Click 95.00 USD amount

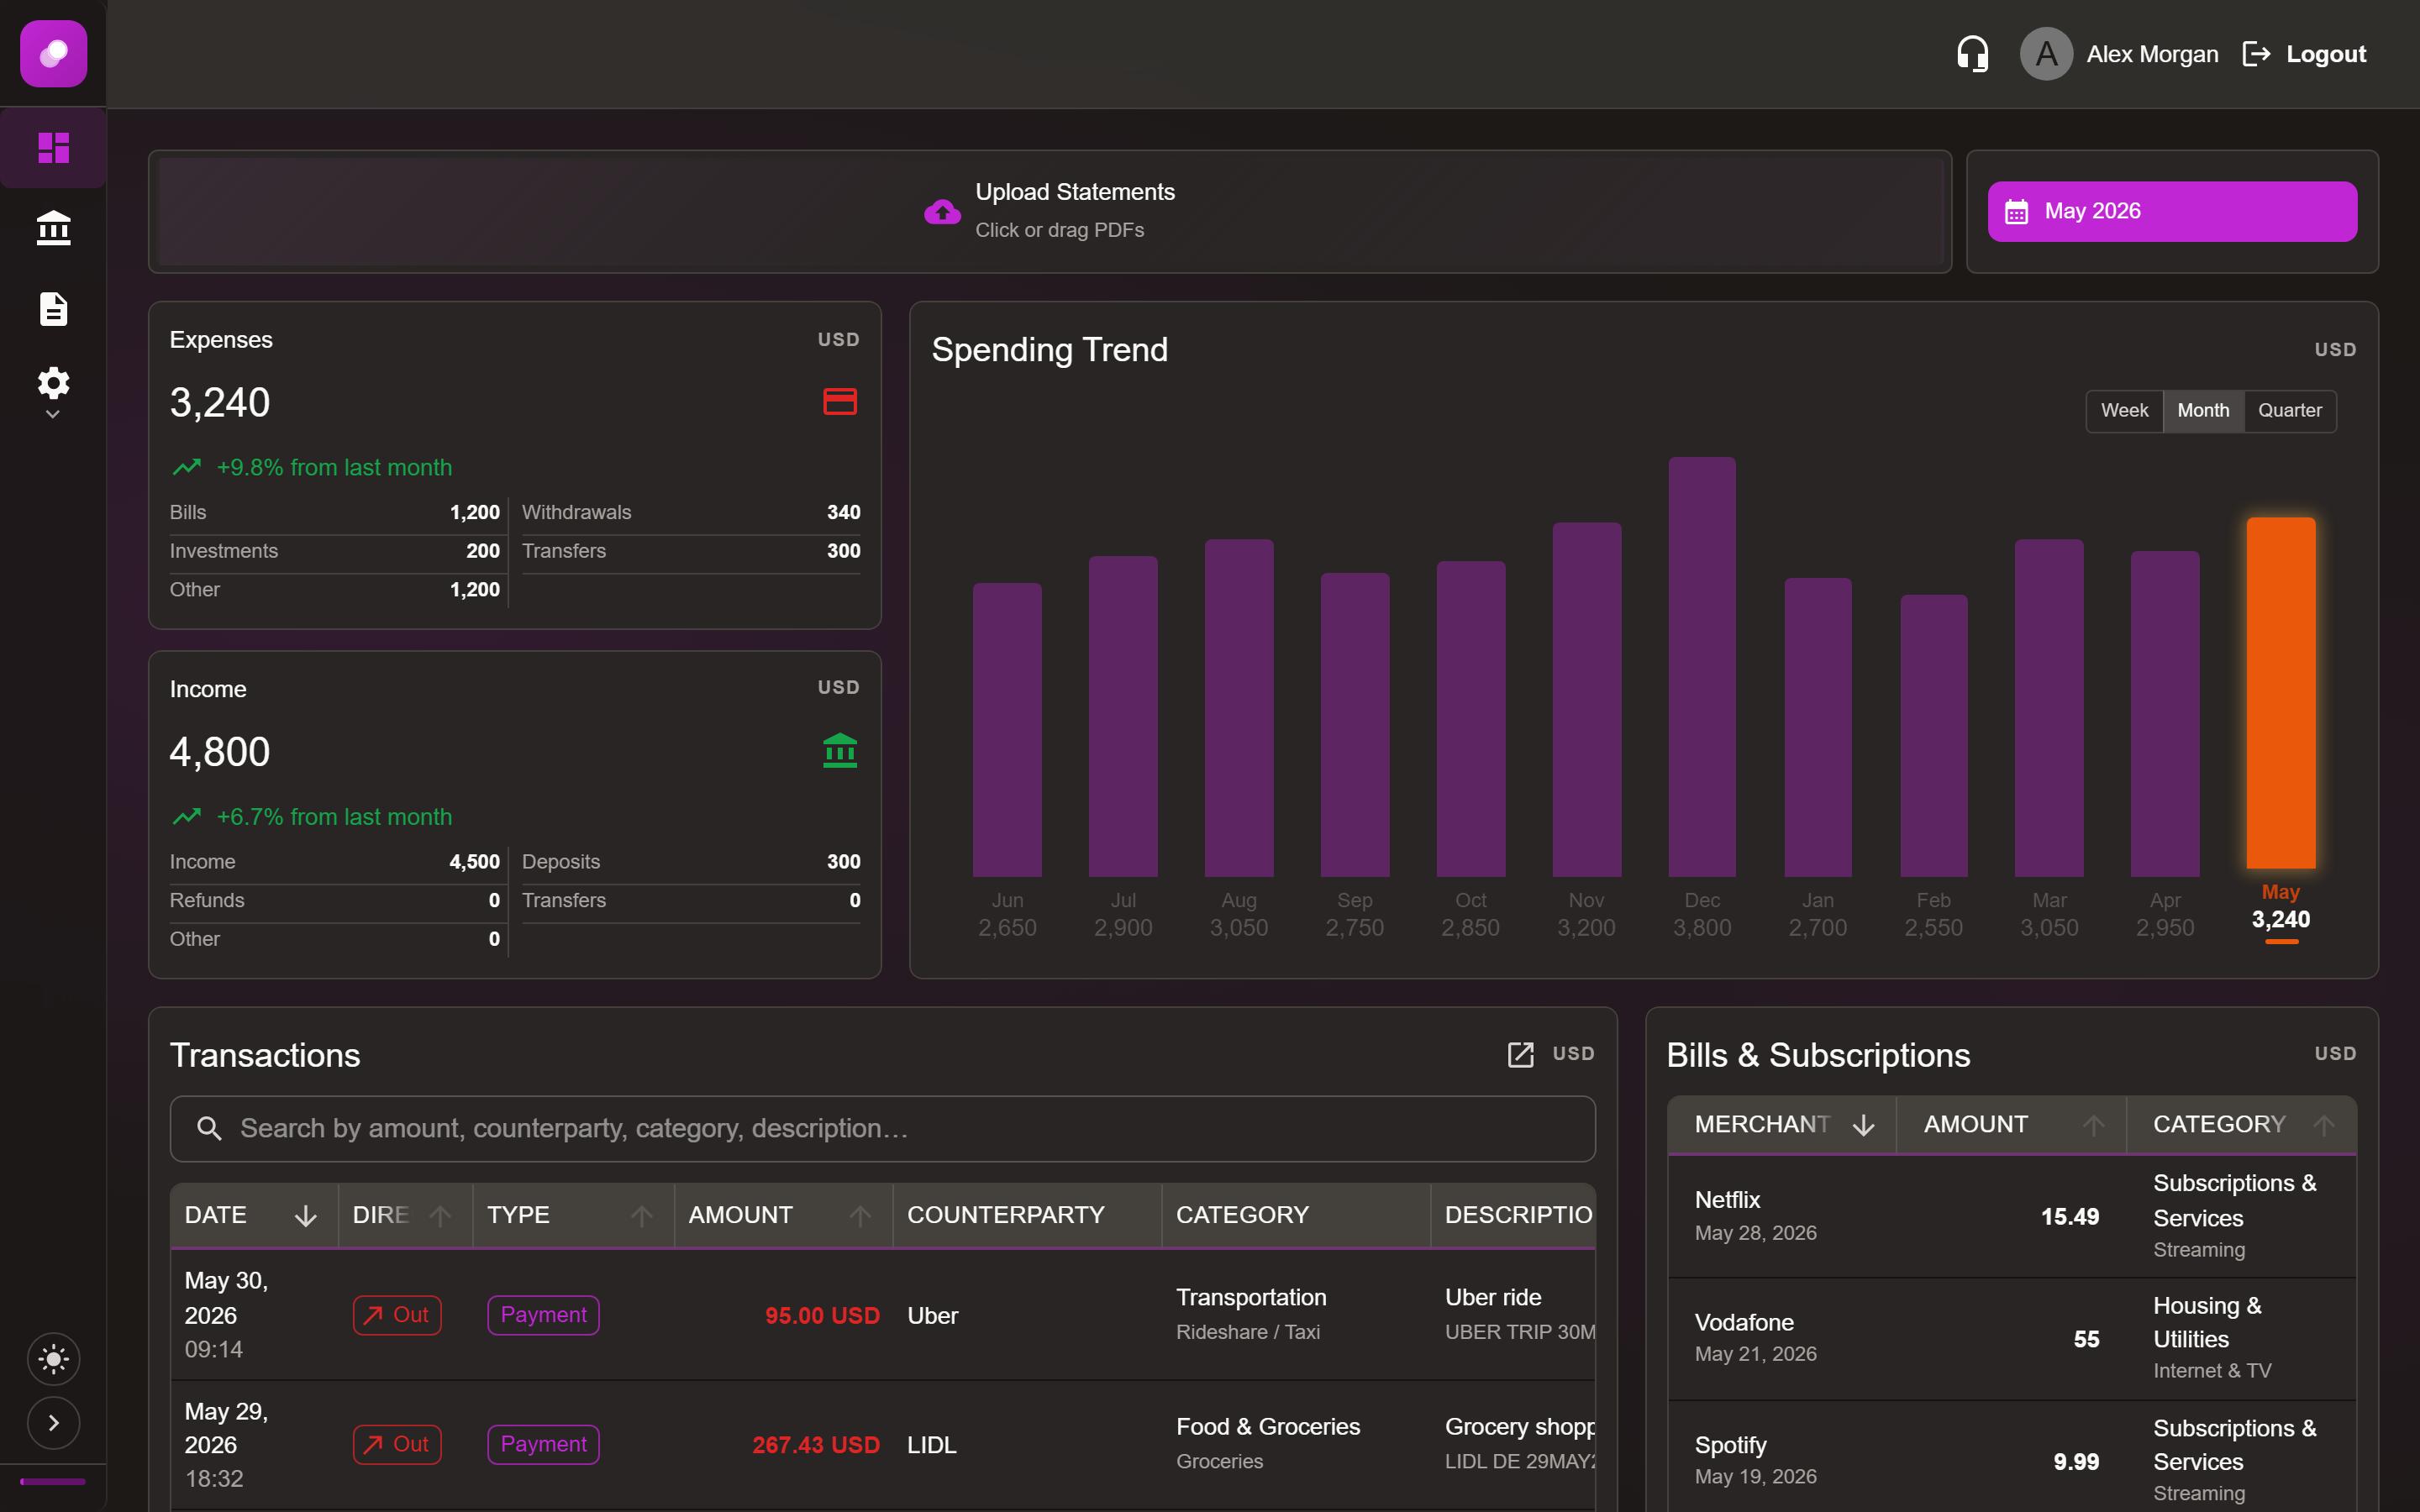pos(822,1316)
